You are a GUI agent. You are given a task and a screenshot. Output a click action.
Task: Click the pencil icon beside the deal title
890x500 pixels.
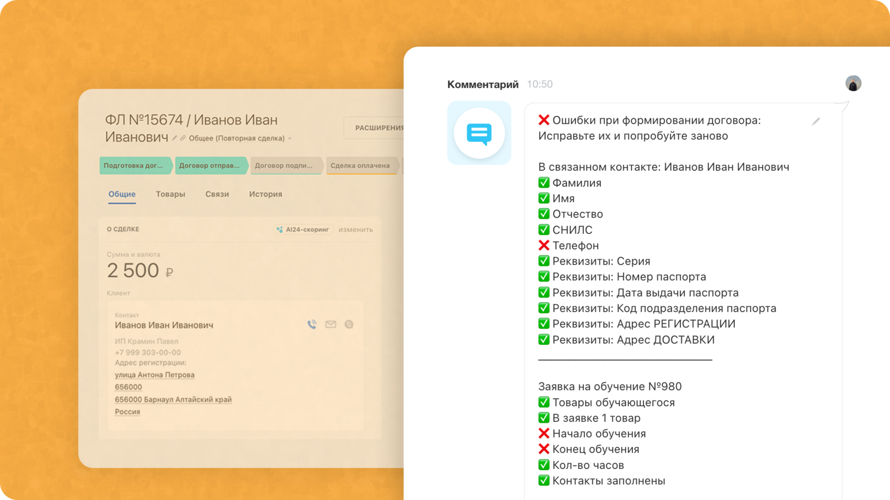(174, 138)
